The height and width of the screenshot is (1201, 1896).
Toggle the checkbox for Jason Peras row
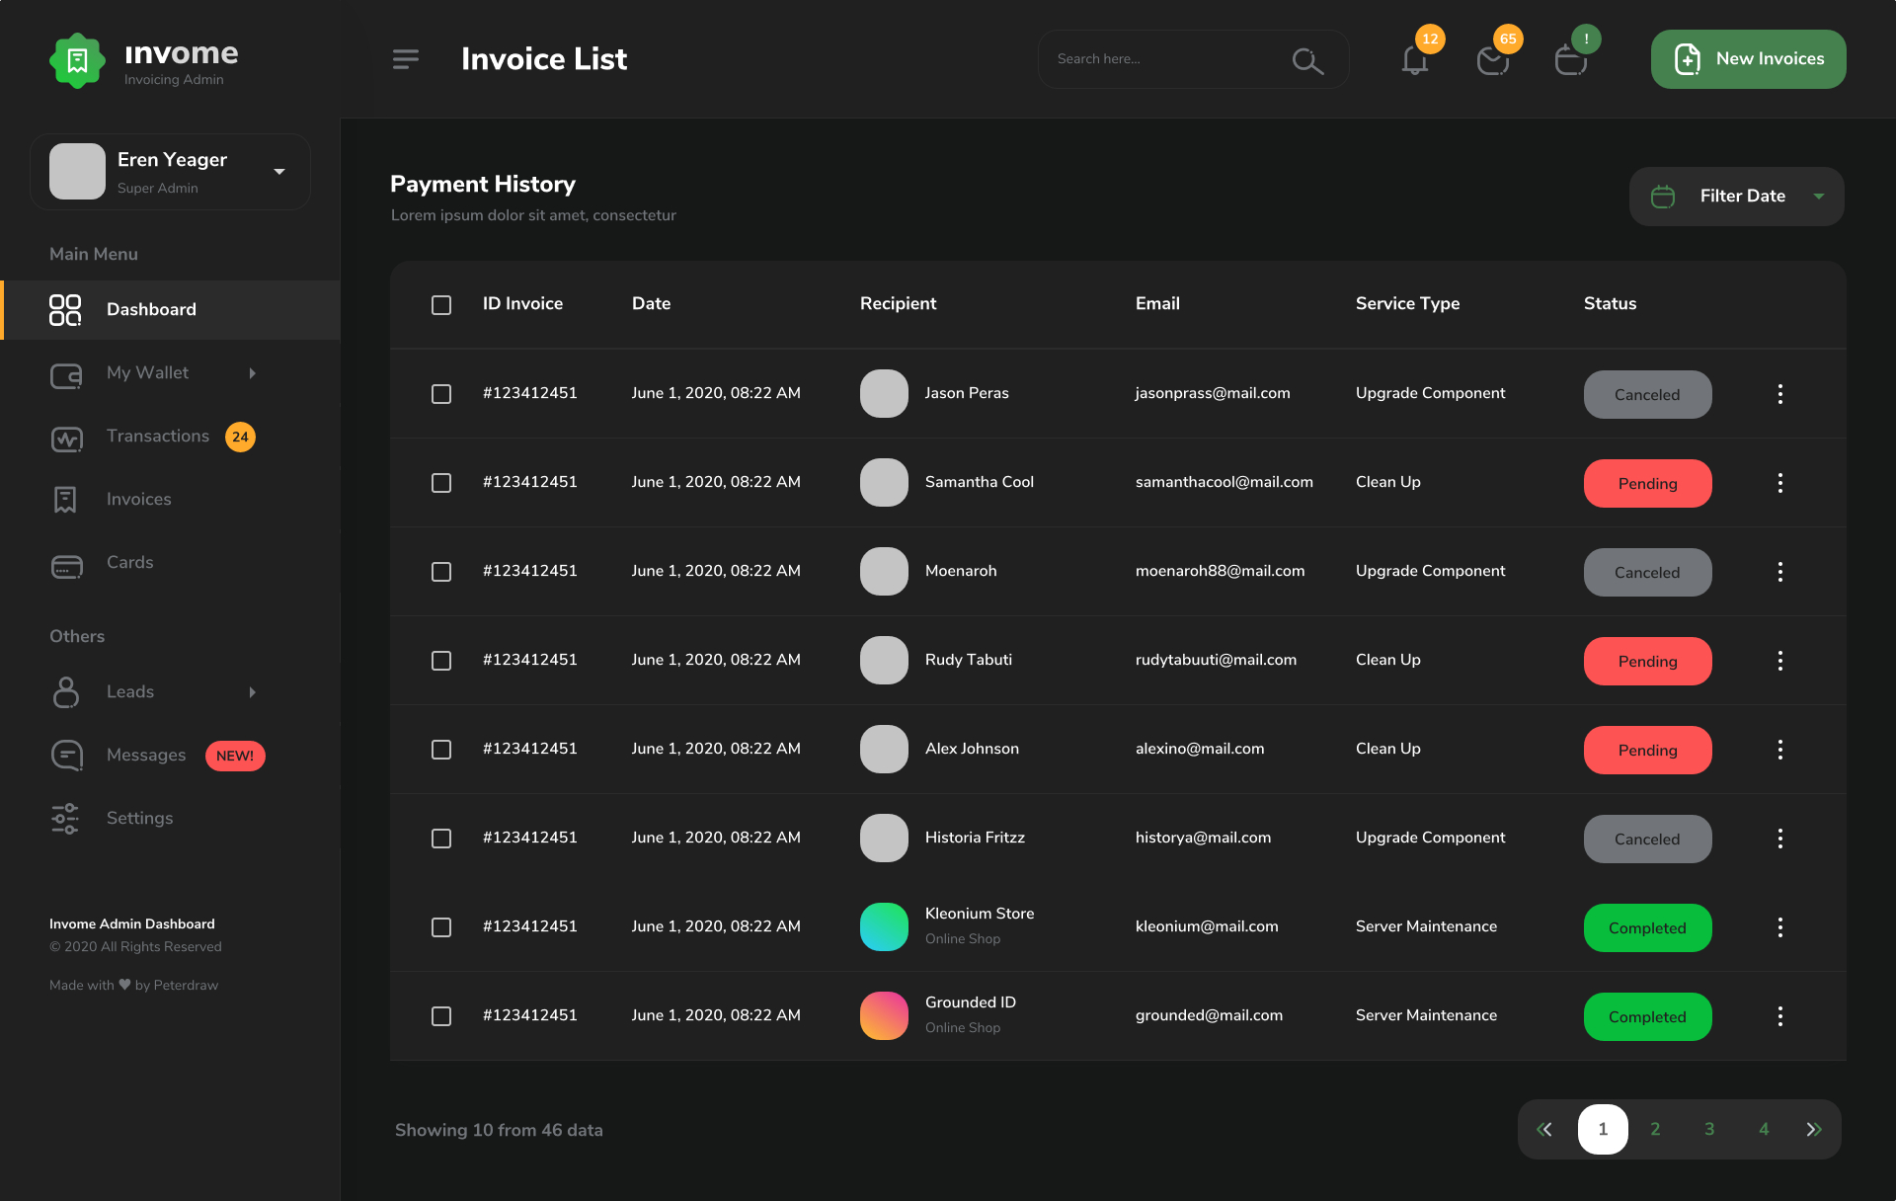(440, 394)
